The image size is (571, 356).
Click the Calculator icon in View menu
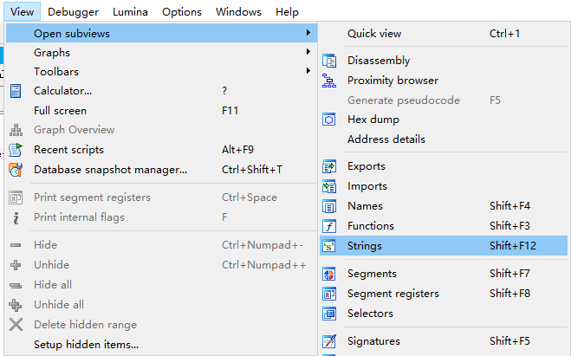(x=16, y=91)
